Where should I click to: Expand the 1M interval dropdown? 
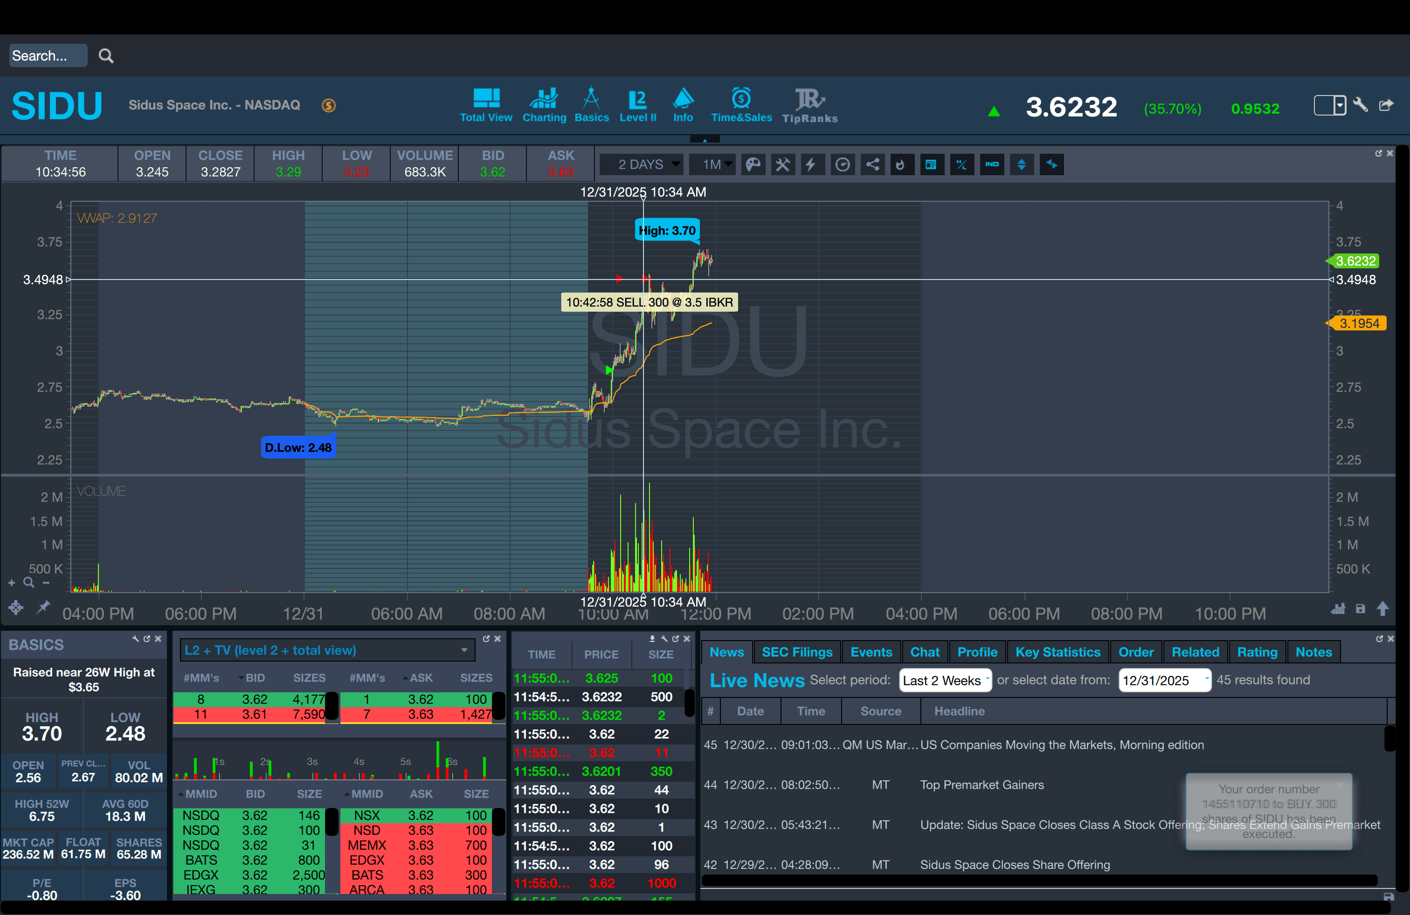pyautogui.click(x=713, y=164)
